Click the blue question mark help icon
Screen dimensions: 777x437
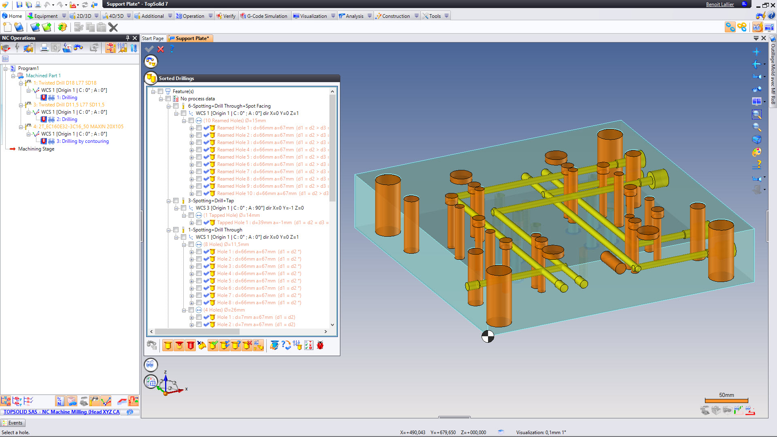pos(172,49)
